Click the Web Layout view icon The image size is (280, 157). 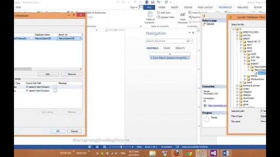click(105, 147)
